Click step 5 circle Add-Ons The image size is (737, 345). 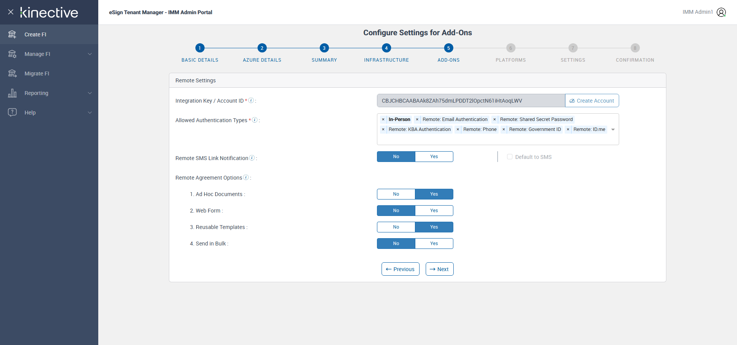448,48
